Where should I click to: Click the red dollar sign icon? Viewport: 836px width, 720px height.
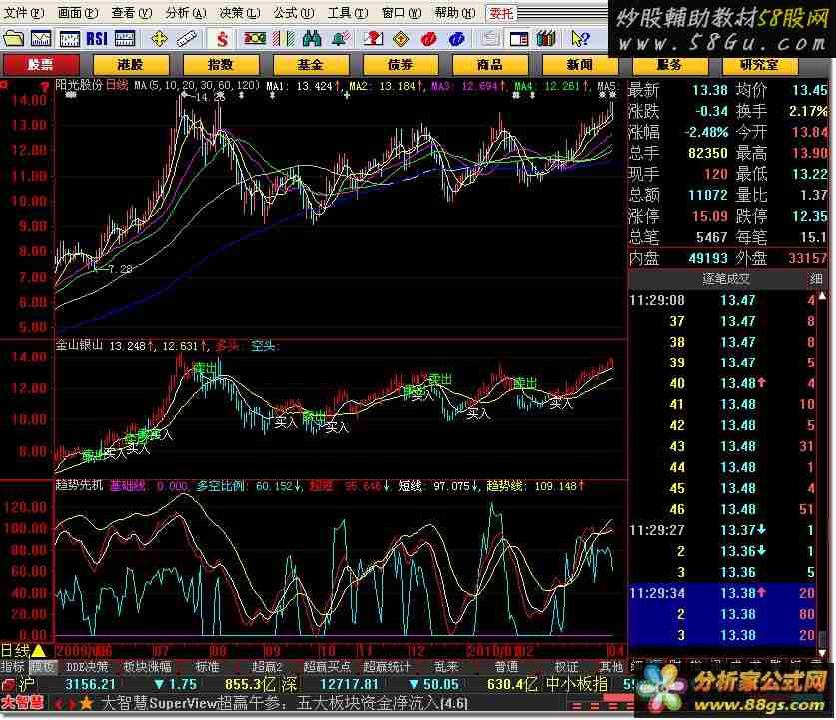(x=223, y=38)
